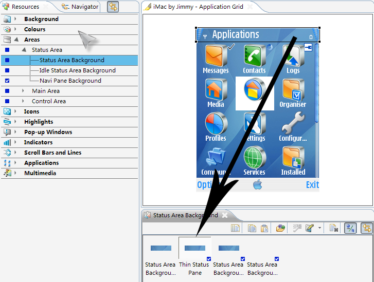This screenshot has width=374, height=282.
Task: Click the Indicators bar-chart icon
Action: [7, 142]
